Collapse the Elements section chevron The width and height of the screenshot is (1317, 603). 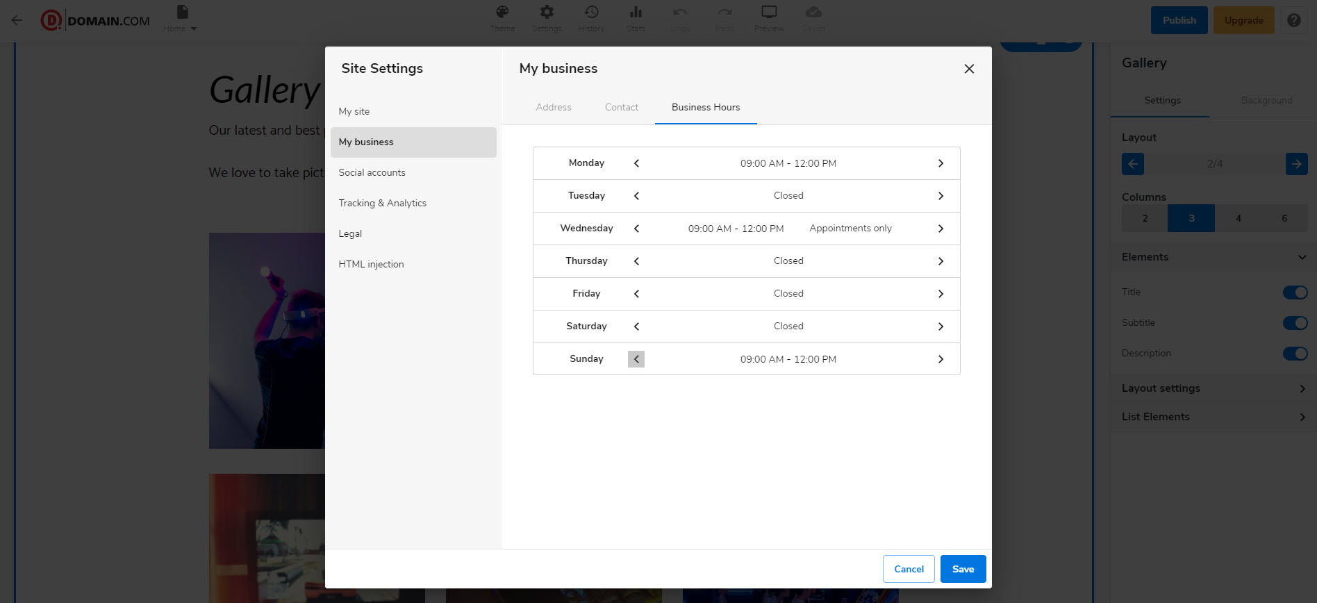(1302, 257)
